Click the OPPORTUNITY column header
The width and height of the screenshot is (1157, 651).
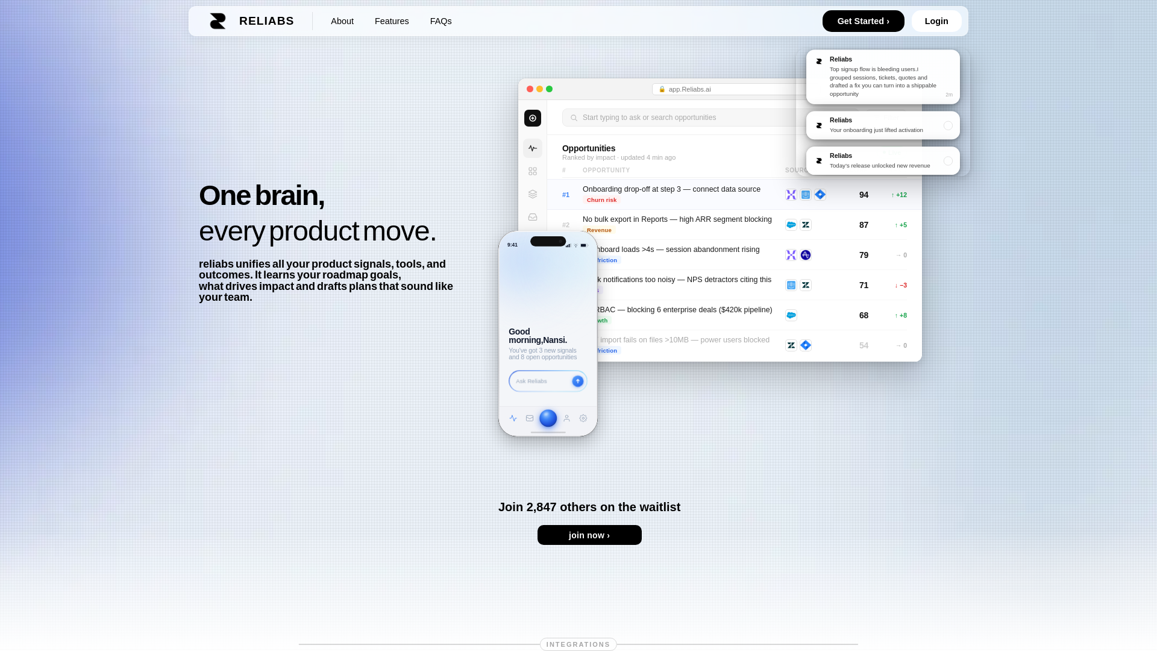(x=606, y=171)
